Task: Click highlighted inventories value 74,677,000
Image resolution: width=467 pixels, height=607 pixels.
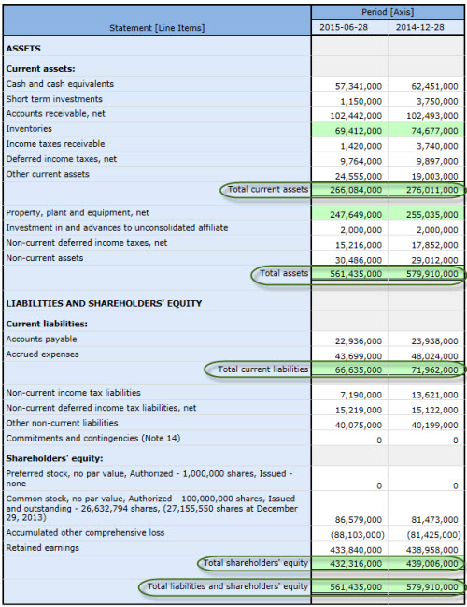Action: pyautogui.click(x=434, y=131)
